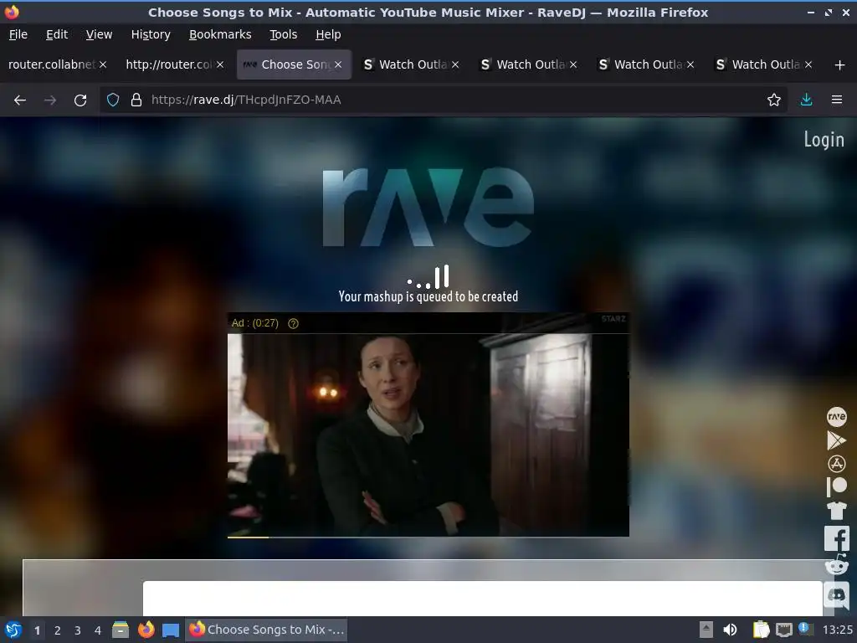Bookmark this page with star icon
Image resolution: width=857 pixels, height=643 pixels.
coord(774,100)
